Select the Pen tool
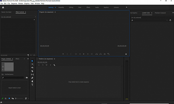Image resolution: width=174 pixels, height=104 pixels. click(32, 78)
